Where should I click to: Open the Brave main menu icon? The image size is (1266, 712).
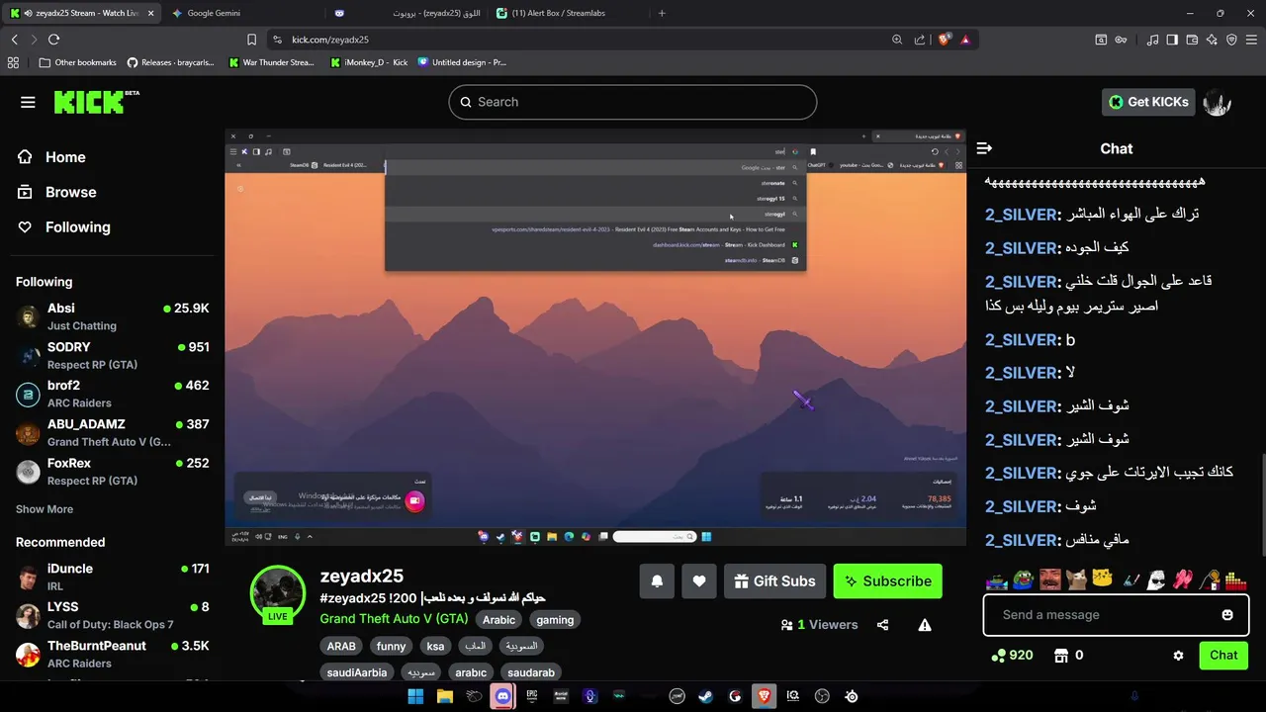pos(1252,40)
